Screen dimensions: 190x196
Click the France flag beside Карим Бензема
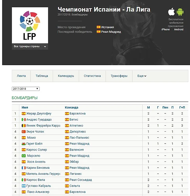pyautogui.click(x=24, y=168)
